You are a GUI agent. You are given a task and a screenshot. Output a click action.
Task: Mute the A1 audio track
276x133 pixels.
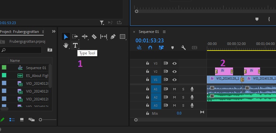pyautogui.click(x=174, y=89)
